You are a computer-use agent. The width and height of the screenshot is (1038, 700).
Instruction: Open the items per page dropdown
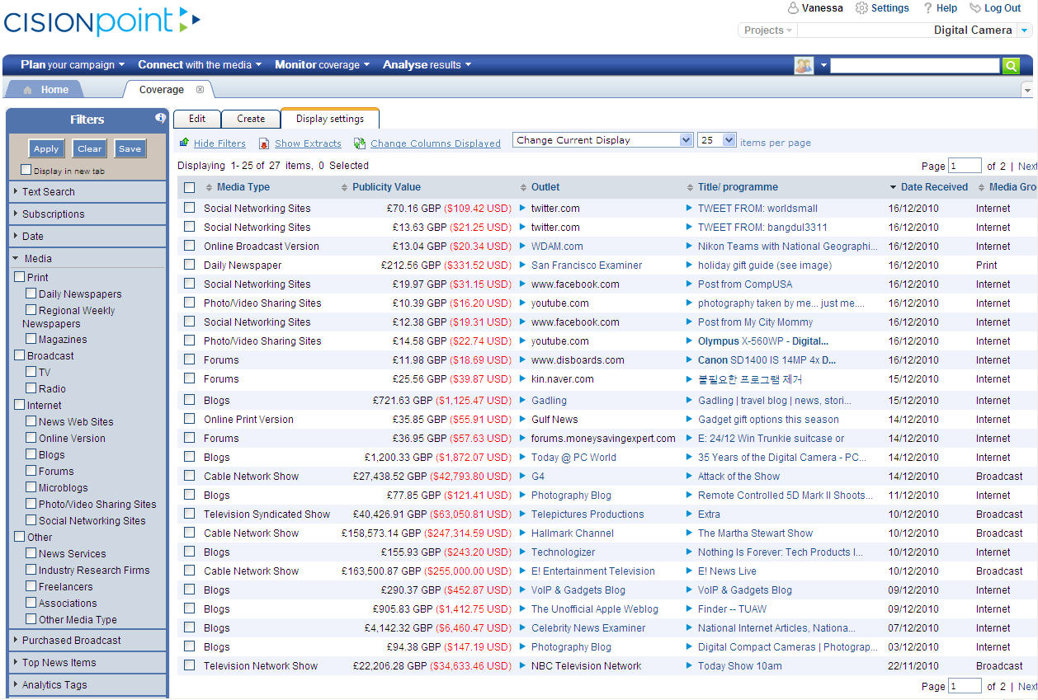pyautogui.click(x=716, y=140)
